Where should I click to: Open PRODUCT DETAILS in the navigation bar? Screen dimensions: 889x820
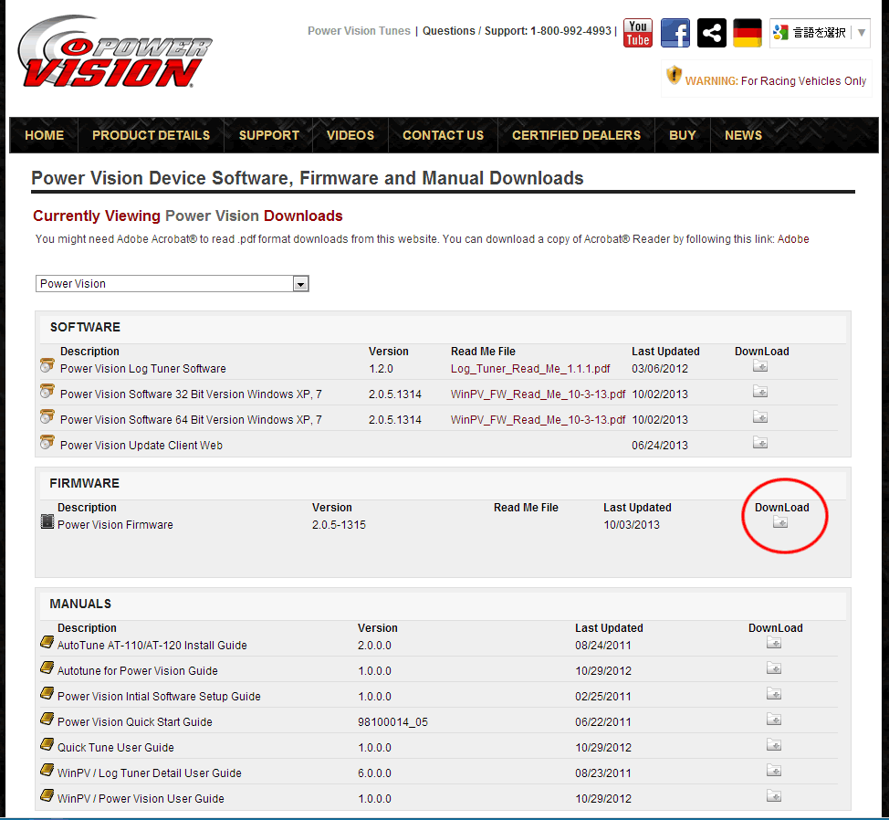[x=151, y=135]
